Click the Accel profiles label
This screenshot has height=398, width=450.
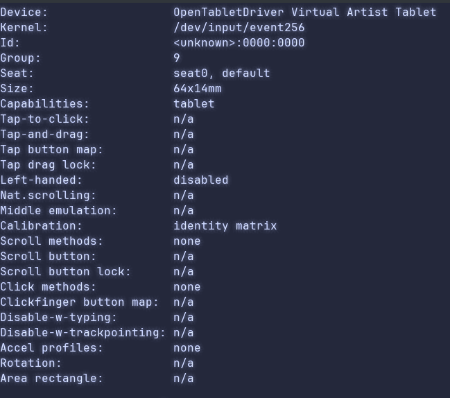52,348
